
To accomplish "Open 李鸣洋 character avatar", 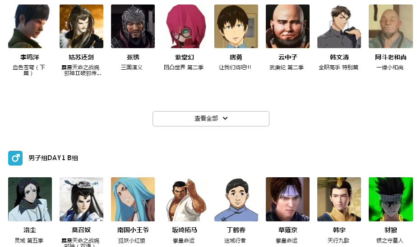I will click(x=30, y=26).
